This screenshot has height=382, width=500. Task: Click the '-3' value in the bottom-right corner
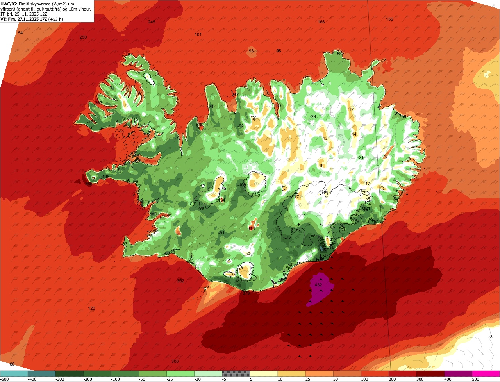(491, 337)
